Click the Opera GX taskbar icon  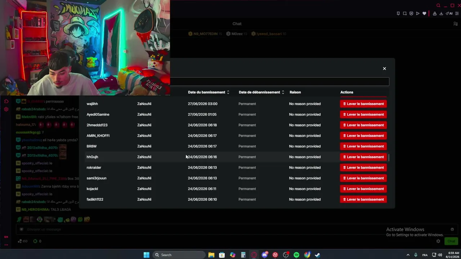(254, 255)
